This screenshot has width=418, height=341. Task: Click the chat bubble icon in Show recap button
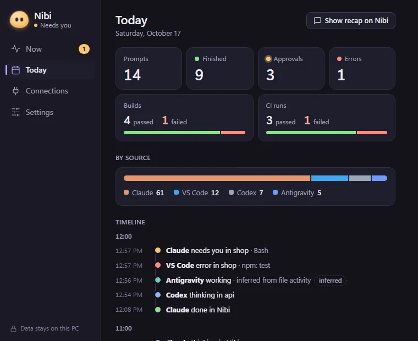(317, 20)
